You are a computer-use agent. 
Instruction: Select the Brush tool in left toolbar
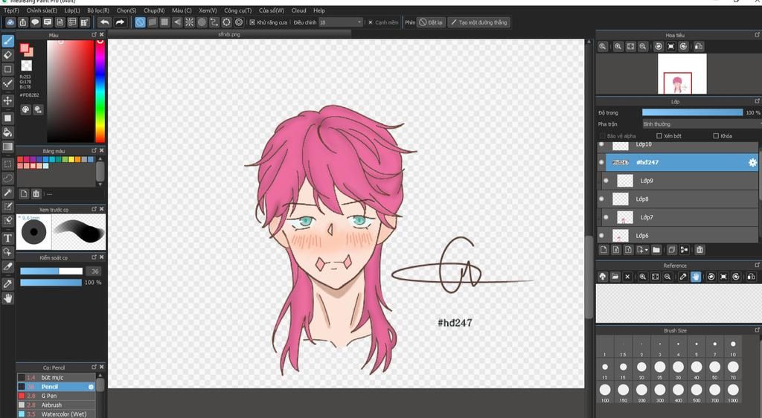point(7,41)
